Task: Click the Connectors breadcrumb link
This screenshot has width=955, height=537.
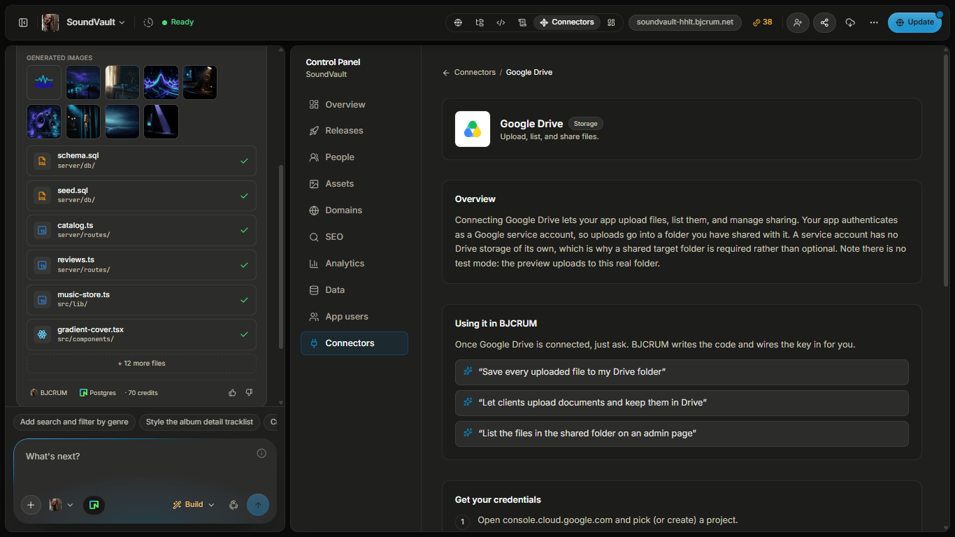Action: (475, 73)
